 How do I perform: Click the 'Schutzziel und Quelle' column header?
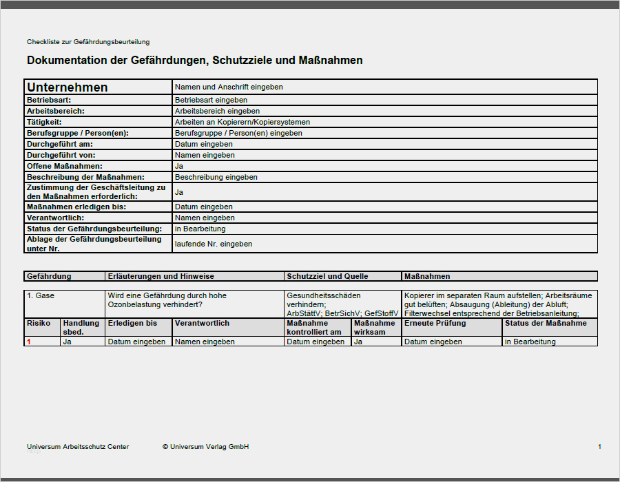342,276
